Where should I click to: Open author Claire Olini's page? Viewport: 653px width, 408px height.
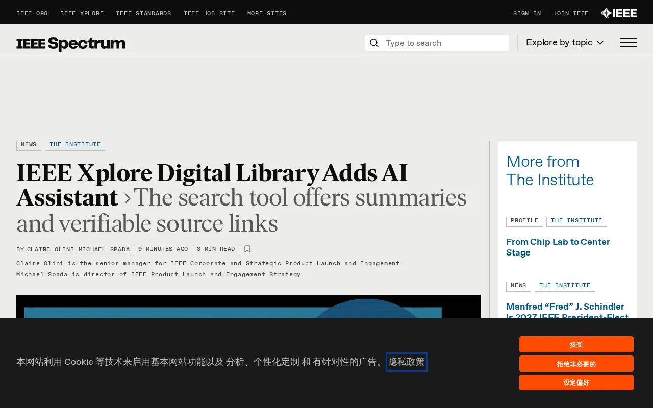pyautogui.click(x=51, y=250)
